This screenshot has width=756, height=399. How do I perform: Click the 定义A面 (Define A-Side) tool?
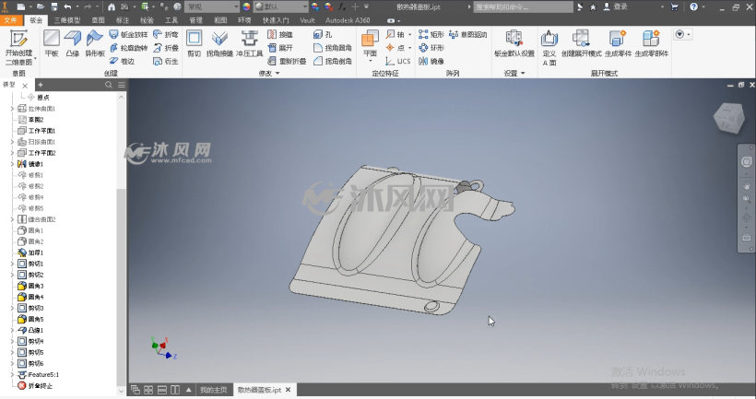(x=549, y=47)
